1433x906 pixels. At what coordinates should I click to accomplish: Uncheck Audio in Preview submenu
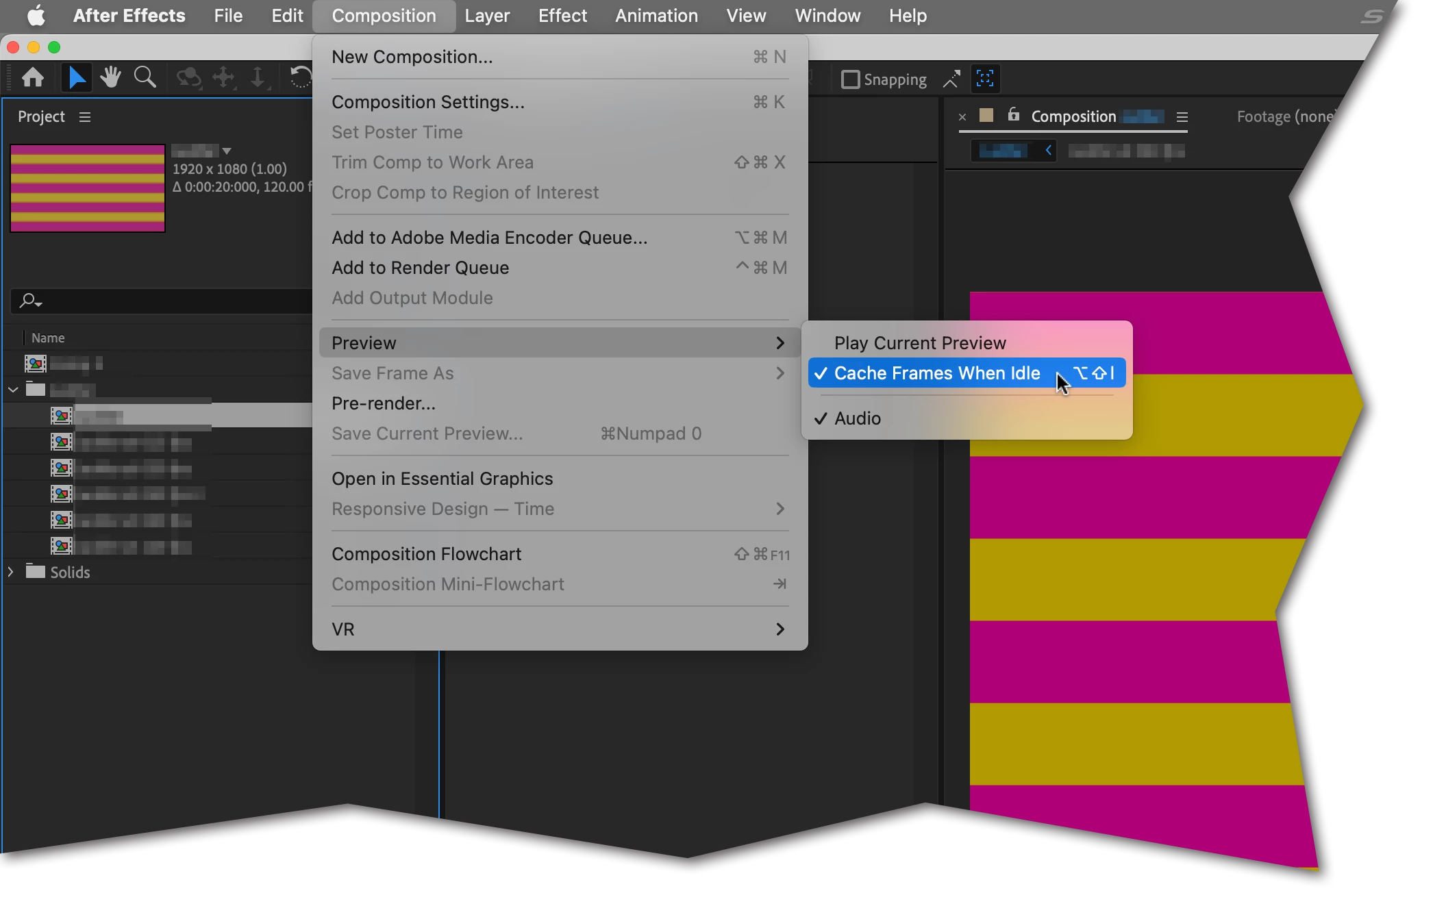pos(858,418)
